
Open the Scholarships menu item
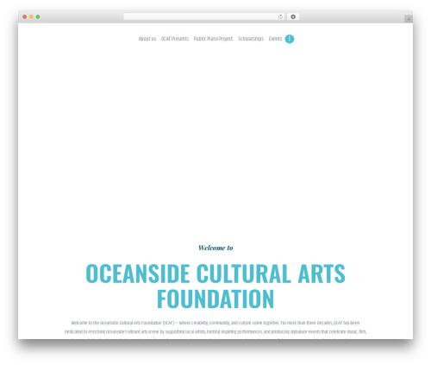click(251, 39)
